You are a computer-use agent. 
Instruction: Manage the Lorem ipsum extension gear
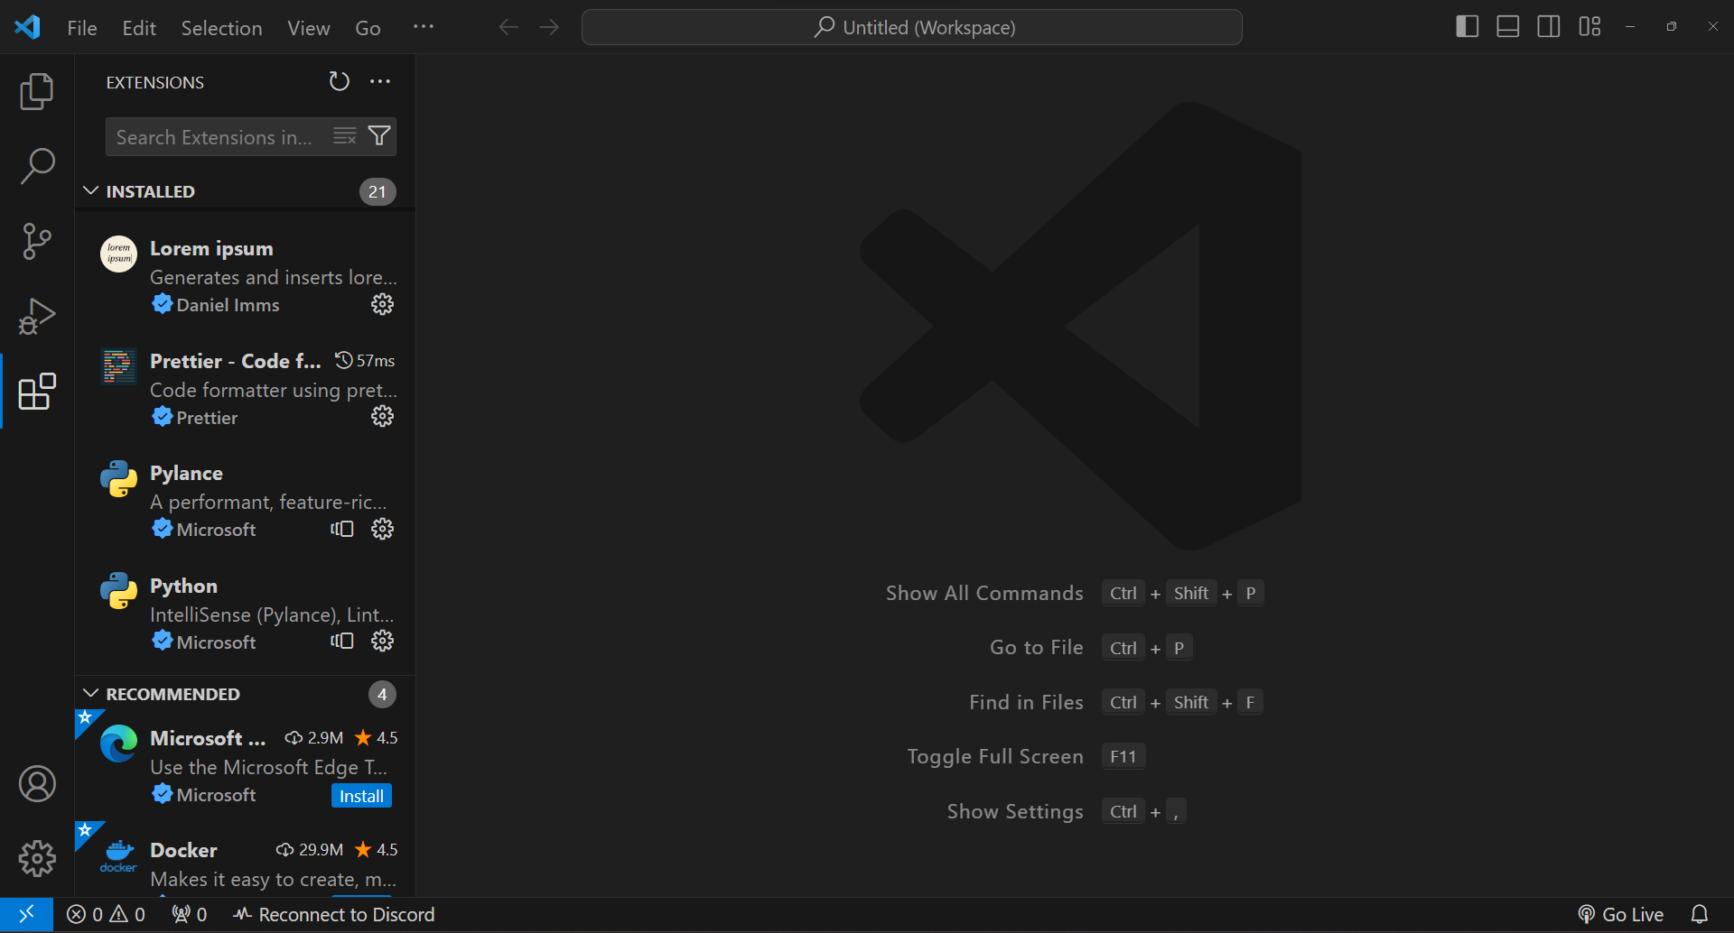coord(382,304)
